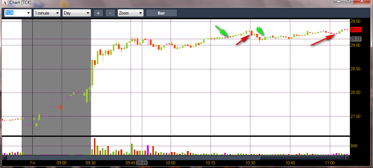373x168 pixels.
Task: Click the red 29.33 price label
Action: 356,29
